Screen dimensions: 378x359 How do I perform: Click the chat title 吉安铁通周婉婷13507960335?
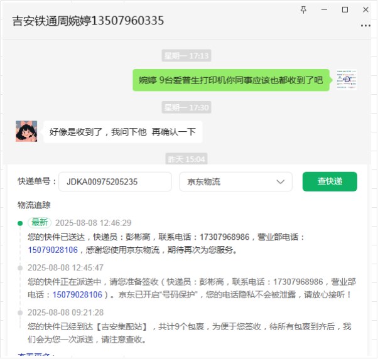click(x=88, y=21)
